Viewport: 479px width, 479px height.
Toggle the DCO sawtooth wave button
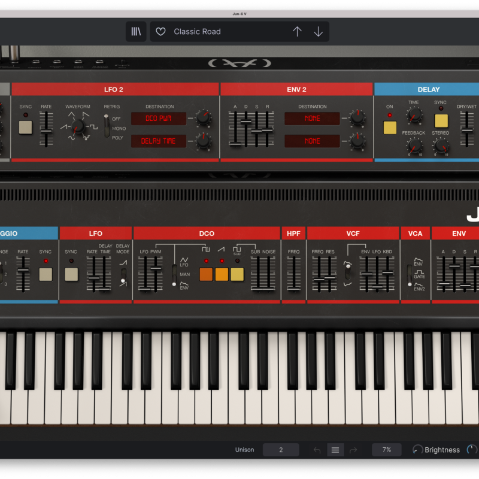(222, 274)
